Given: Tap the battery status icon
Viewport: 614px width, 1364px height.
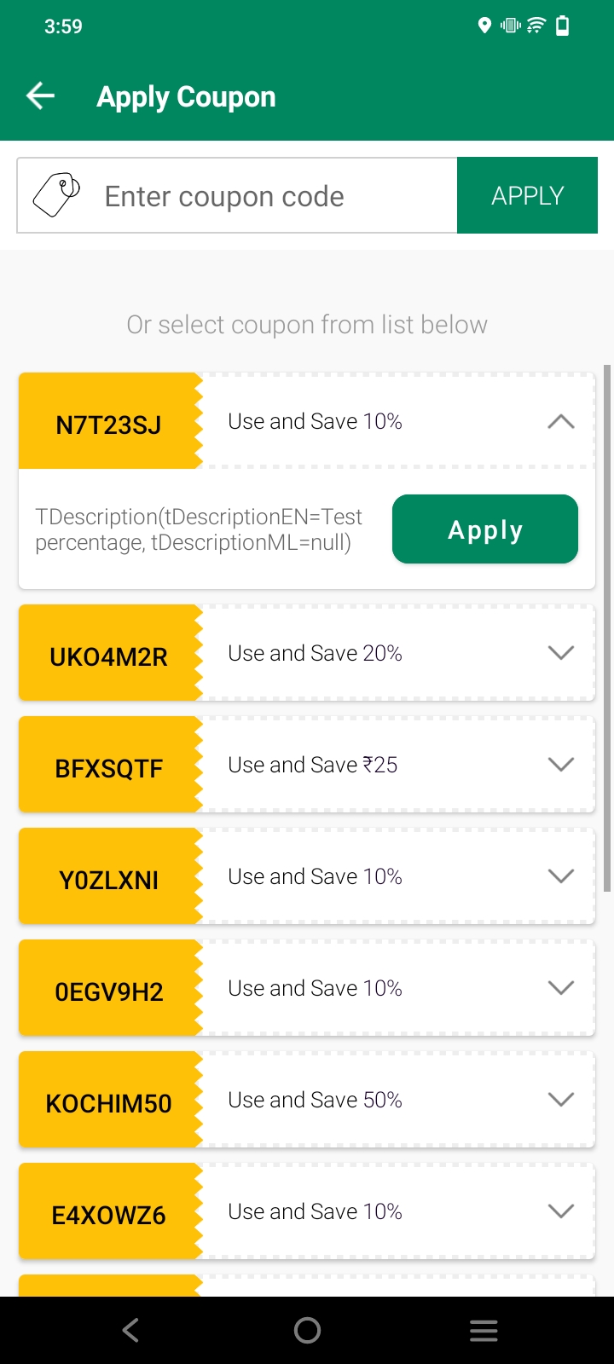Looking at the screenshot, I should (x=562, y=26).
